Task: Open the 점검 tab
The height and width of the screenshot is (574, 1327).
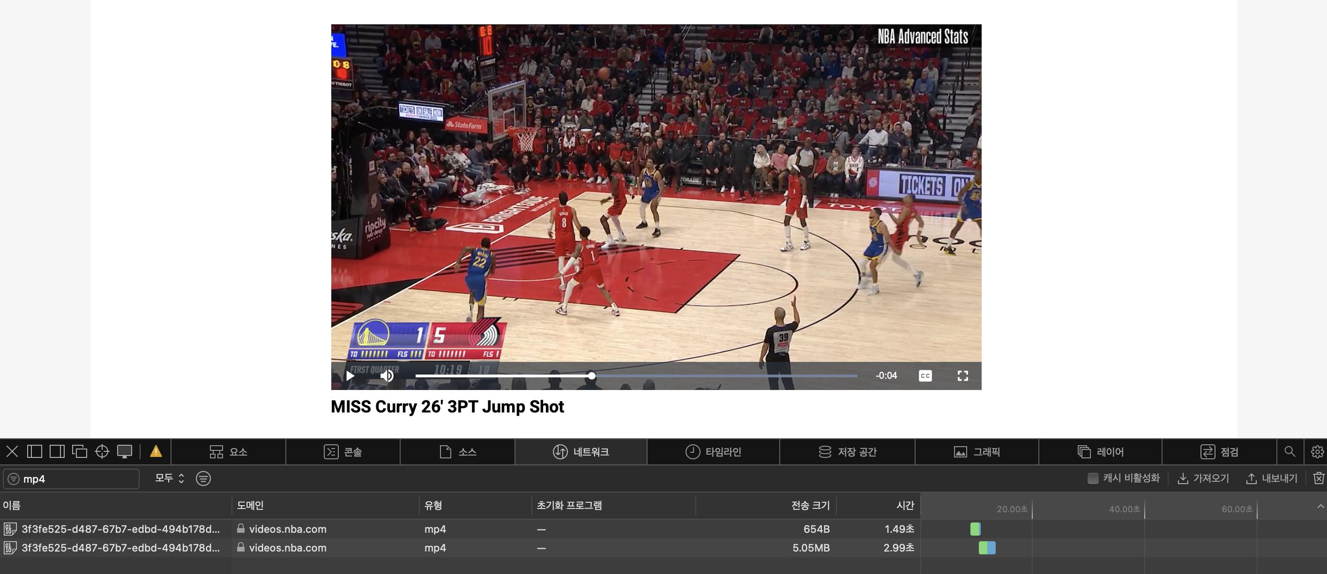Action: (x=1219, y=451)
